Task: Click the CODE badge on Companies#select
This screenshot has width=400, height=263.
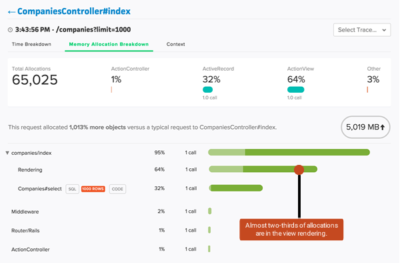Action: pos(117,189)
